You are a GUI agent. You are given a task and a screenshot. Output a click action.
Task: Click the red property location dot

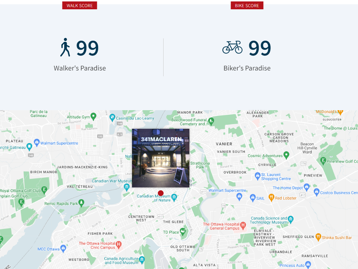point(161,193)
